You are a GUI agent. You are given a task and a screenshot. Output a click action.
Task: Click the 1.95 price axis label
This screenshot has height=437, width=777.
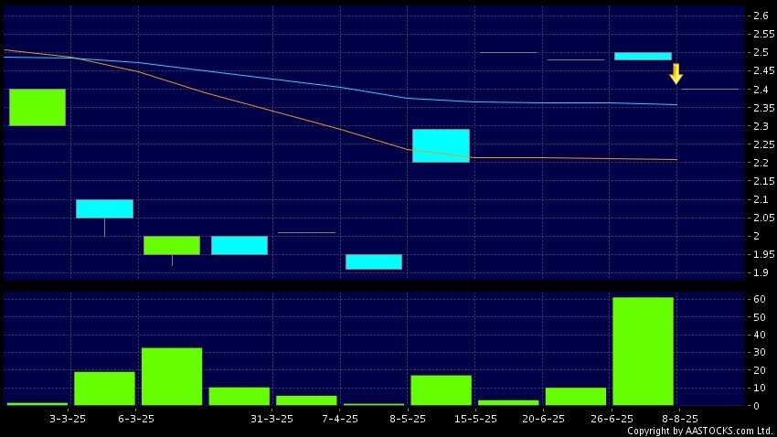coord(763,254)
